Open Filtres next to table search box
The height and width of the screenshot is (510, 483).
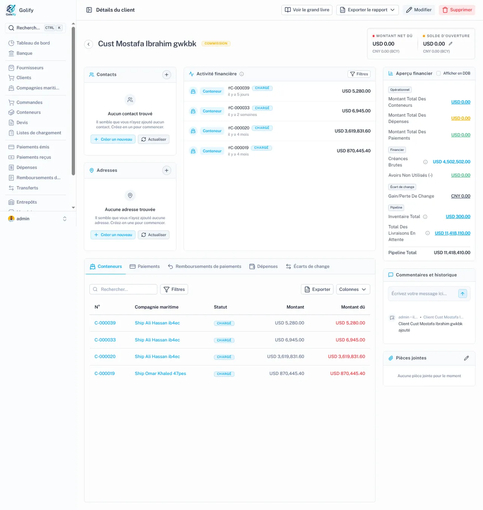click(x=174, y=289)
